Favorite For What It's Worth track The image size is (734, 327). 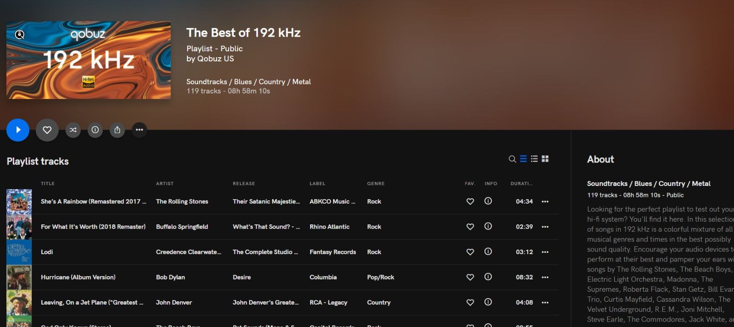(470, 227)
